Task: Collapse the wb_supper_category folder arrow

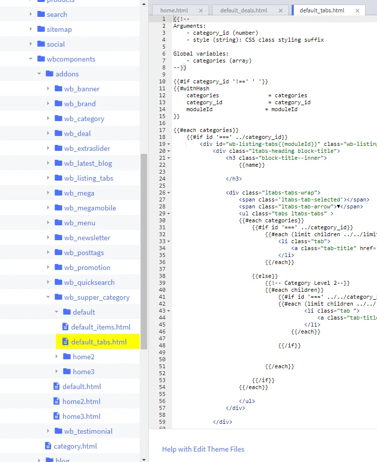Action: 48,297
